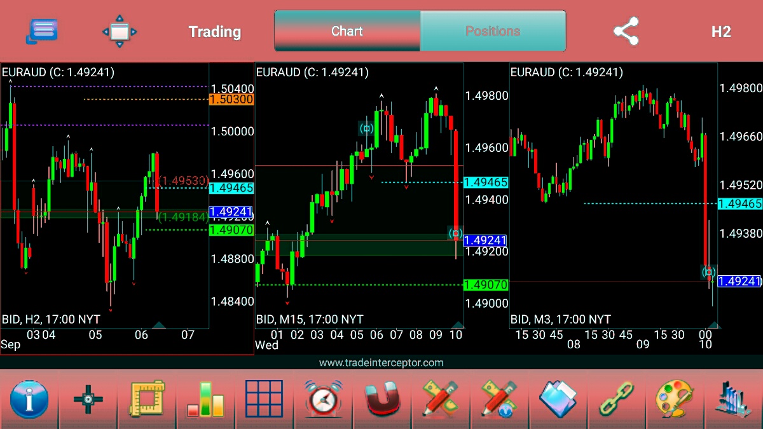Viewport: 763px width, 429px height.
Task: Set a price alert with alarm clock
Action: [323, 399]
